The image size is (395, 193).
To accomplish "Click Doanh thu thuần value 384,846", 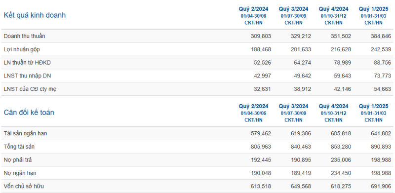I will pos(381,36).
